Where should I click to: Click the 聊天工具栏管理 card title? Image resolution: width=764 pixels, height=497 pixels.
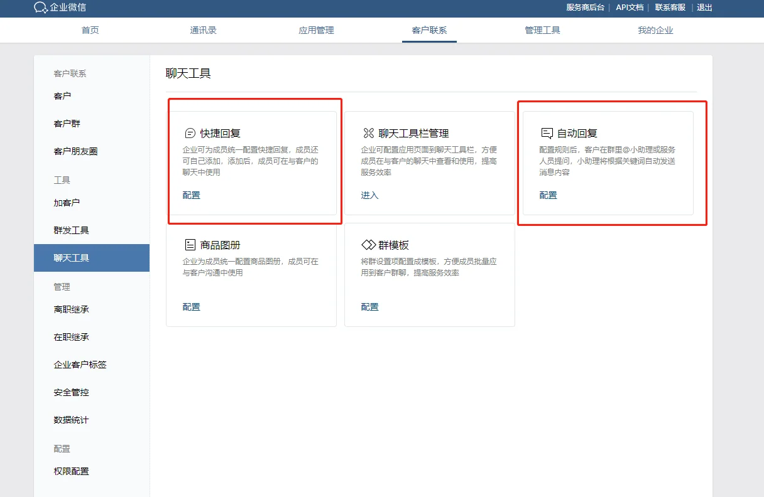point(414,133)
